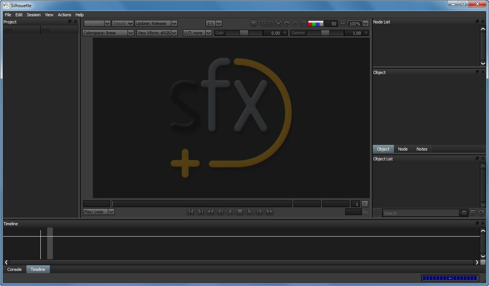489x286 pixels.
Task: Open the Inputs dropdown
Action: [123, 23]
